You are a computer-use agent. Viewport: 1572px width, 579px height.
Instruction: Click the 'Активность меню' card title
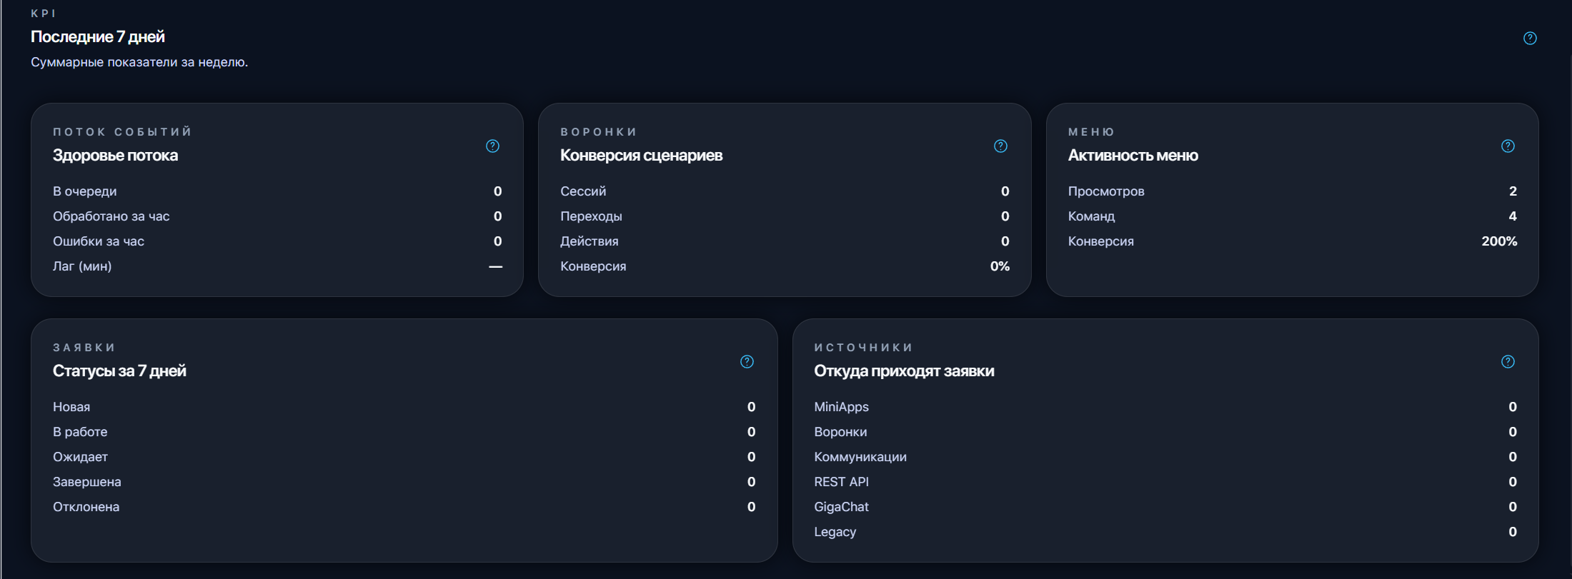coord(1133,156)
